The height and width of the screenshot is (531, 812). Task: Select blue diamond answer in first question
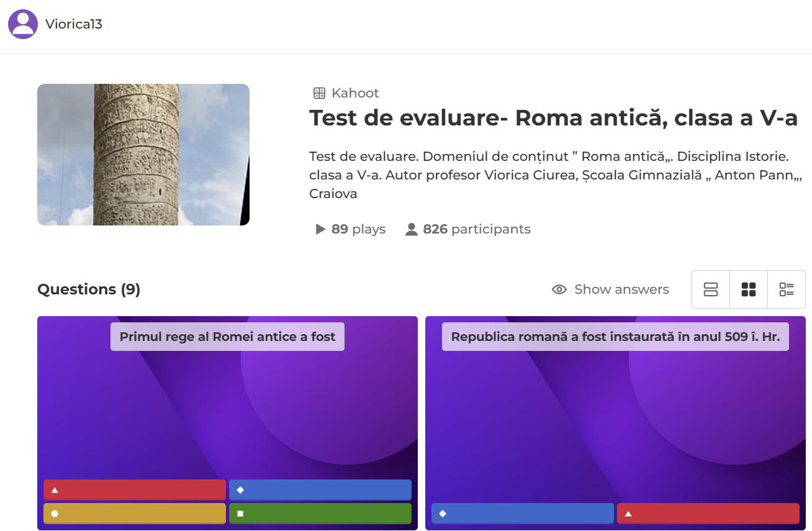coord(320,490)
